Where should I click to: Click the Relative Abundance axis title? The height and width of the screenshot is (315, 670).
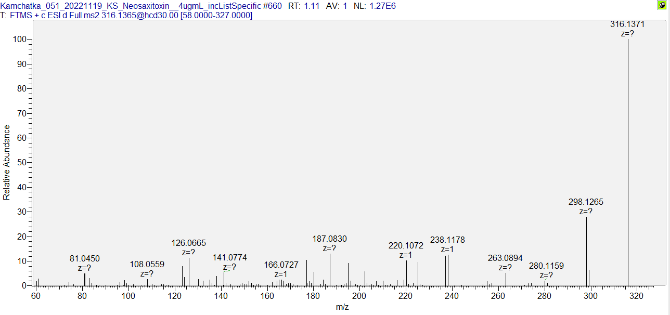pyautogui.click(x=7, y=162)
